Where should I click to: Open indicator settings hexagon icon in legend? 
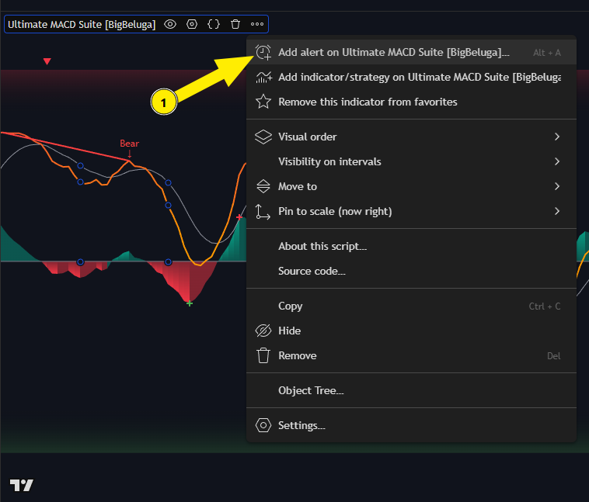[x=192, y=24]
